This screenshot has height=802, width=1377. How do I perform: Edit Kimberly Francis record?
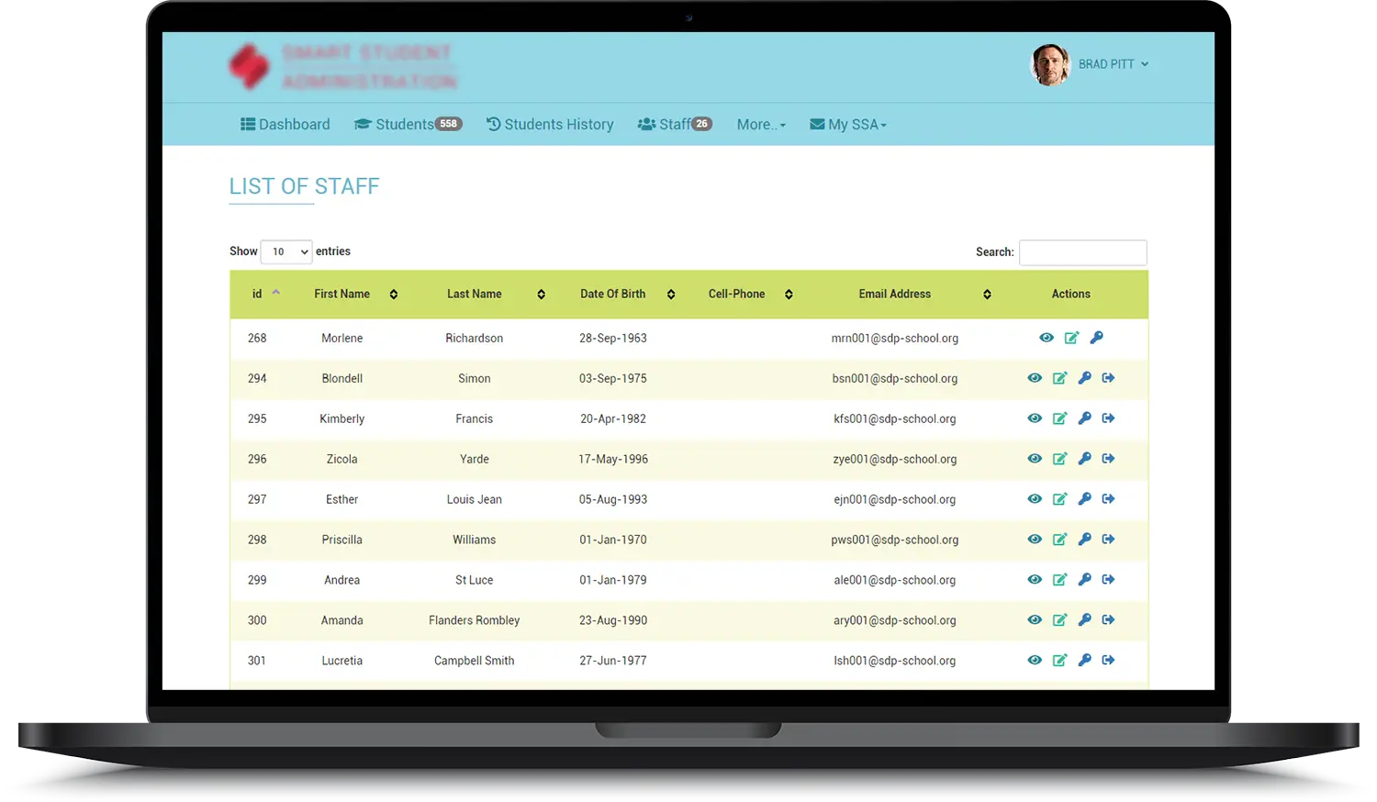[x=1059, y=418]
